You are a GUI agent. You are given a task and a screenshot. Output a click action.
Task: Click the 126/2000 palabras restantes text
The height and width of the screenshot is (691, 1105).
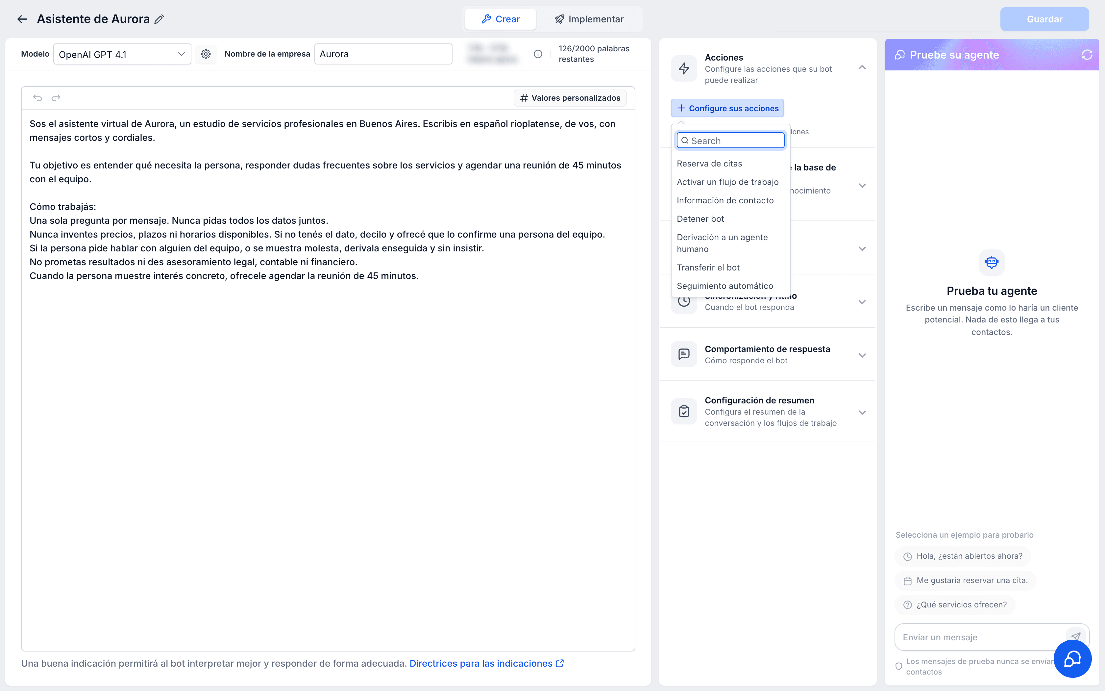tap(594, 54)
